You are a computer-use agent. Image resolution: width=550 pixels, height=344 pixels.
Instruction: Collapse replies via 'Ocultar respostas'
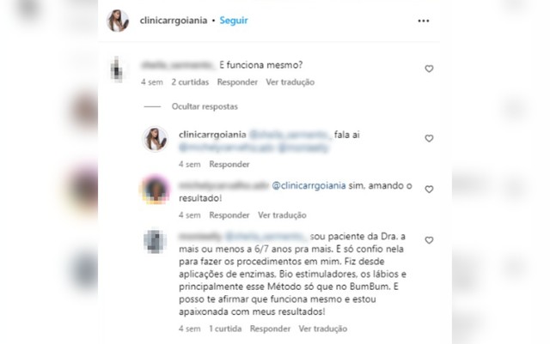[x=205, y=106]
